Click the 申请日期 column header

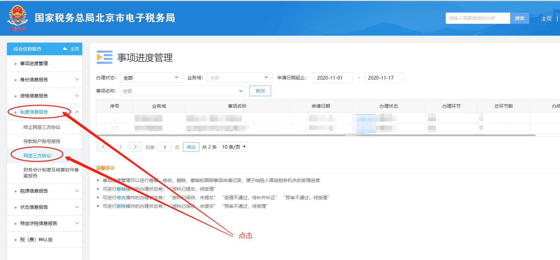click(321, 106)
